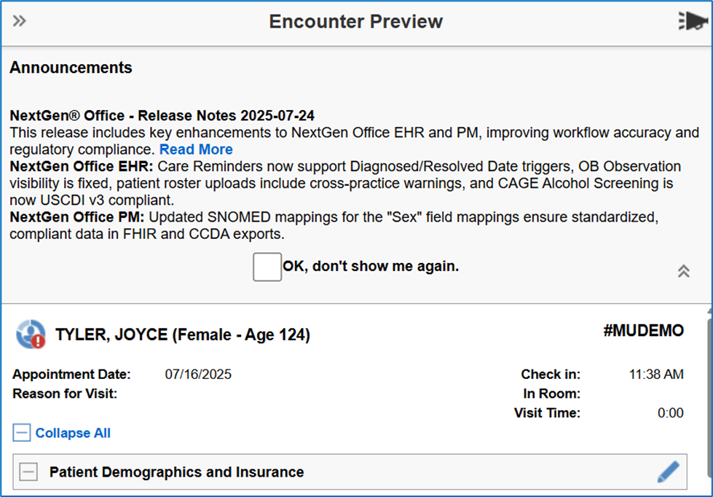
Task: Click the vertical scrollbar on the right edge
Action: click(709, 401)
